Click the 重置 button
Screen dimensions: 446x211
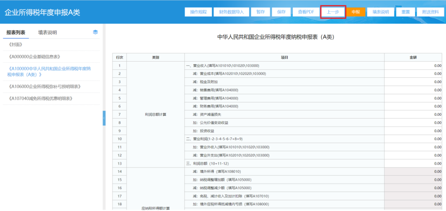click(x=406, y=12)
